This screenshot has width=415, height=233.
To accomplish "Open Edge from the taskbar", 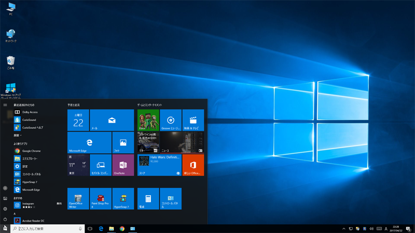I will (101, 229).
